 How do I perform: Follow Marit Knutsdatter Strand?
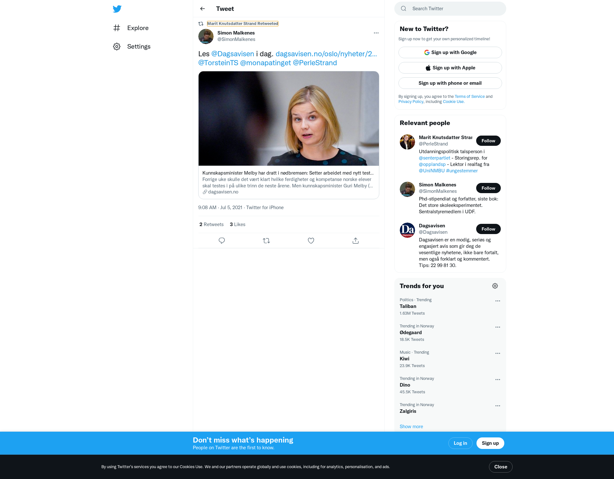[x=488, y=141]
